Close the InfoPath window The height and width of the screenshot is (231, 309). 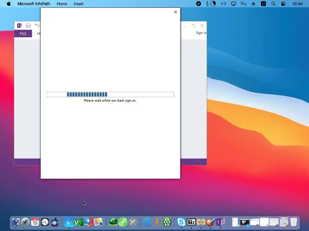(202, 26)
